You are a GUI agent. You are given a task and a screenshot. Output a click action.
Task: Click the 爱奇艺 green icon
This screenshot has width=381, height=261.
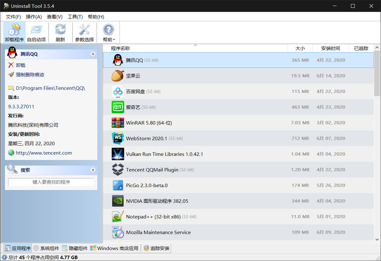coord(118,107)
